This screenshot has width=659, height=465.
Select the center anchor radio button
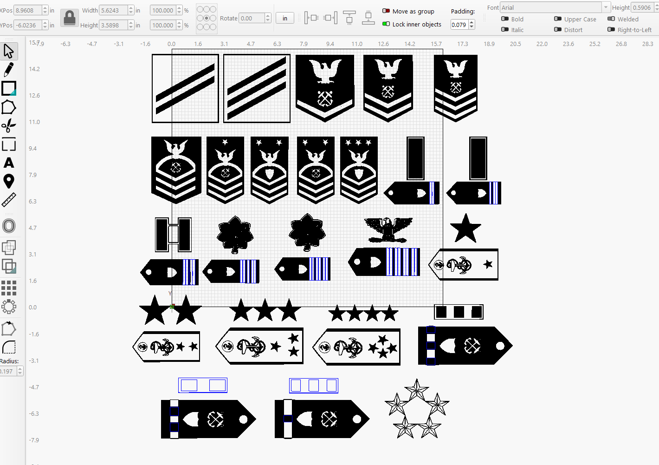(207, 18)
